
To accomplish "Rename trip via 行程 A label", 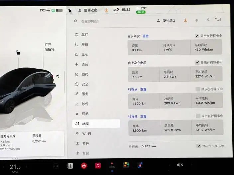I will click(133, 89).
